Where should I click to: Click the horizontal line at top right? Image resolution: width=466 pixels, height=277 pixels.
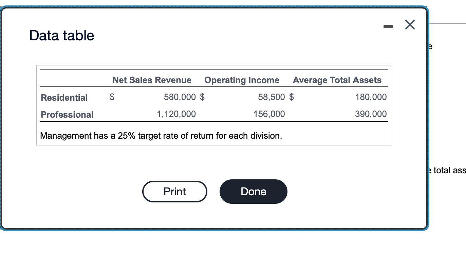pyautogui.click(x=448, y=24)
